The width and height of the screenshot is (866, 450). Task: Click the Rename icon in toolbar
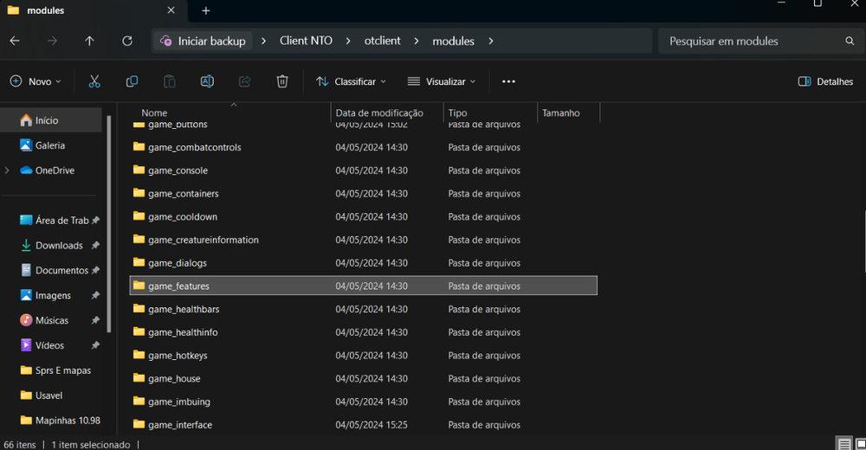click(207, 81)
